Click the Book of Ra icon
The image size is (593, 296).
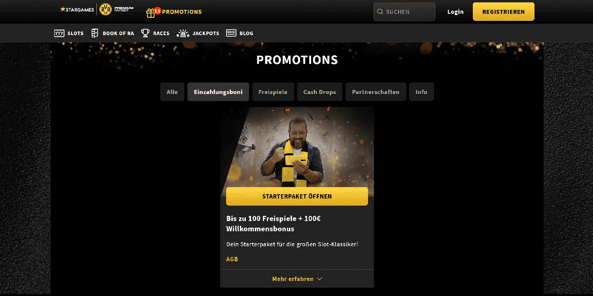95,33
